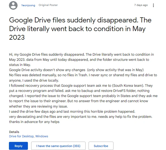Click the "Original Poster" badge
The height and width of the screenshot is (150, 166).
tap(48, 5)
